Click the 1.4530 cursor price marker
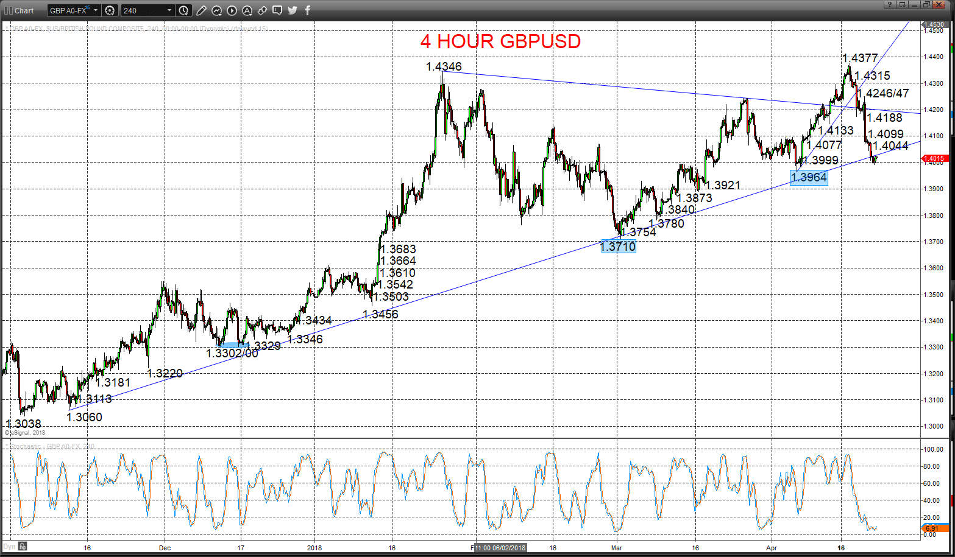Viewport: 955px width, 557px height. 936,24
